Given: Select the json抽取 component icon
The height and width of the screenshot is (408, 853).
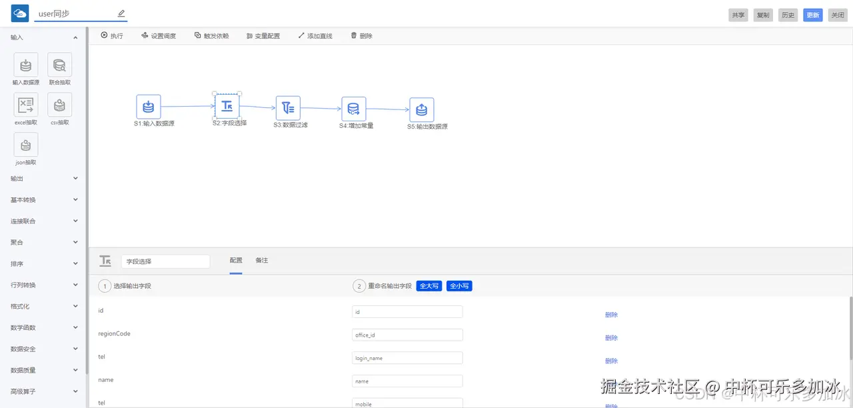Looking at the screenshot, I should click(x=26, y=145).
